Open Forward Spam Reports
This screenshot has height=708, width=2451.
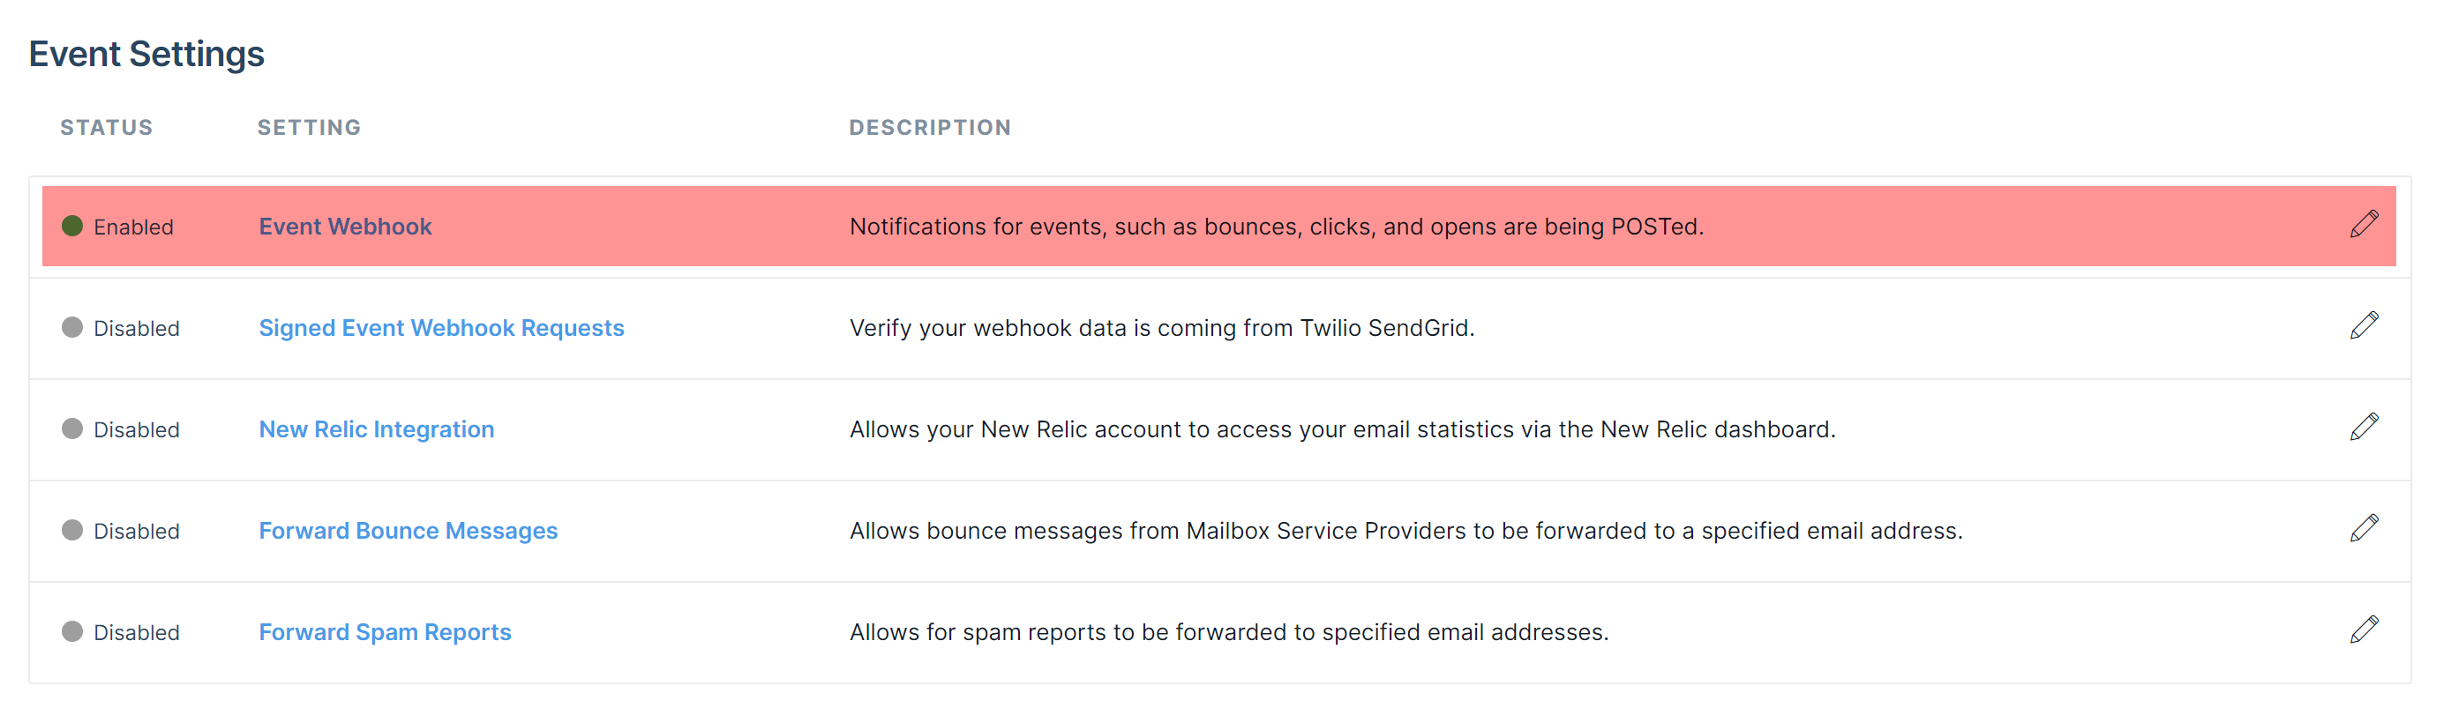click(x=385, y=631)
